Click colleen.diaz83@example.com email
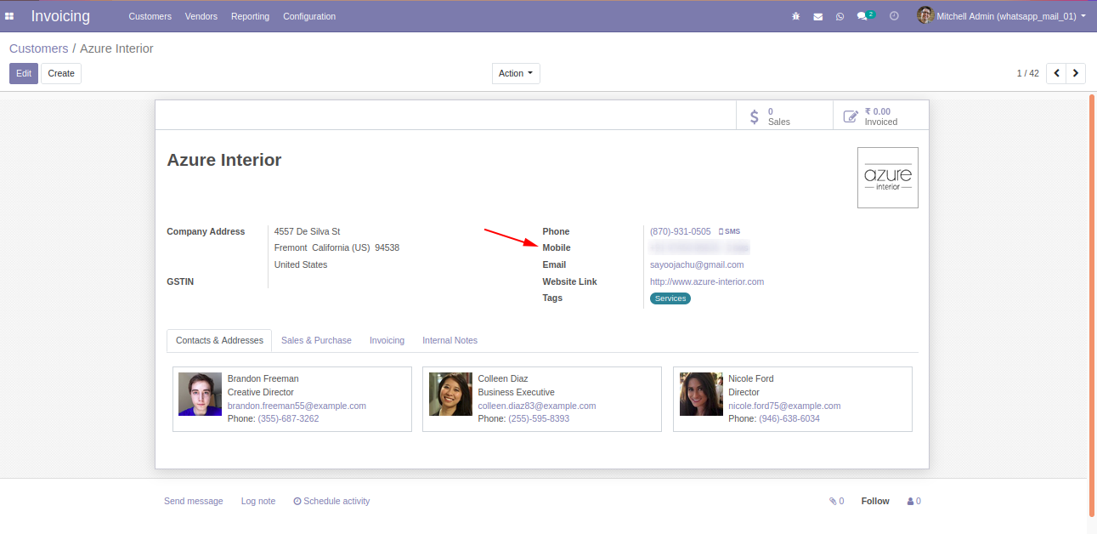Viewport: 1097px width, 534px height. point(537,406)
